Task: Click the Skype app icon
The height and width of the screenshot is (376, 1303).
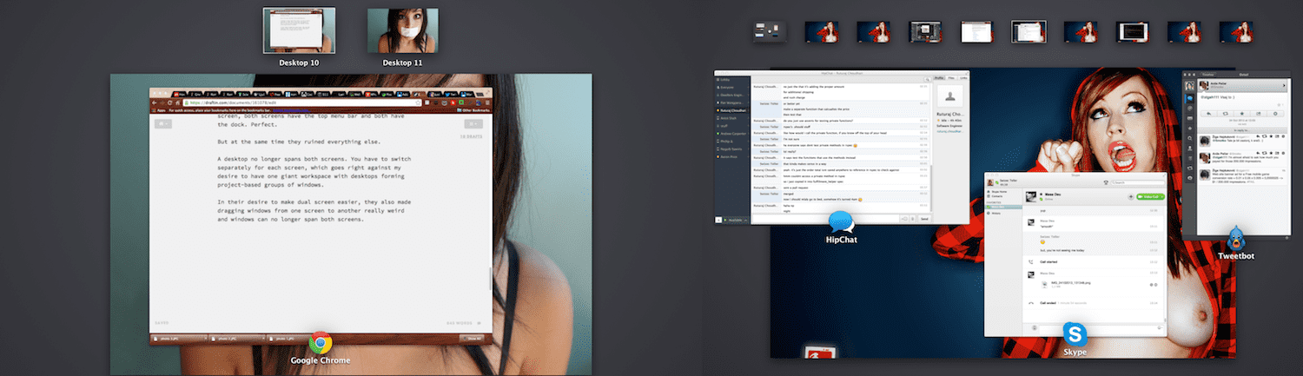Action: click(x=1075, y=333)
